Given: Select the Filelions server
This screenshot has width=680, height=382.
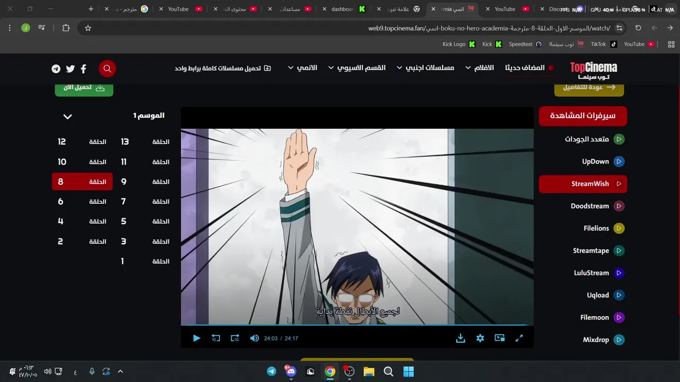Looking at the screenshot, I should [583, 229].
